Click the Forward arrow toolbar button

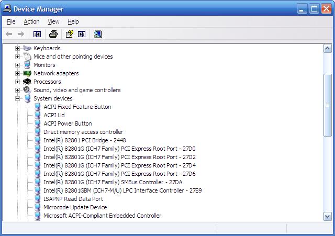point(21,34)
